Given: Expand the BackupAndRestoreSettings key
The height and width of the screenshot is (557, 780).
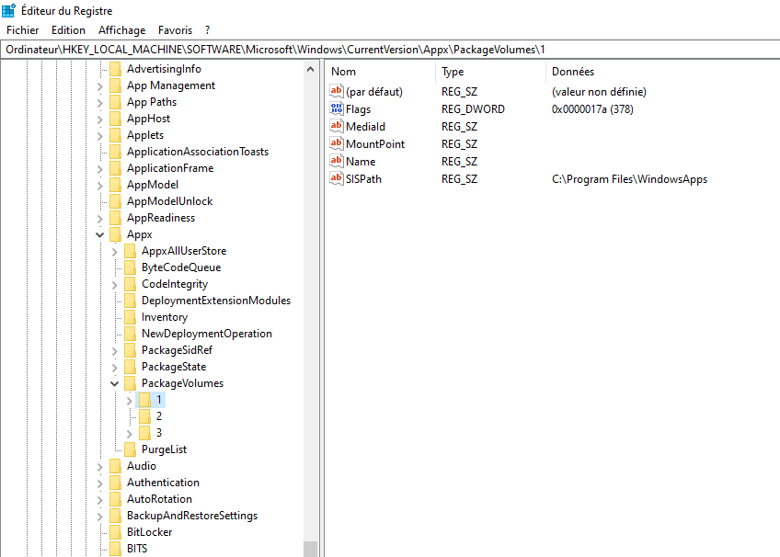Looking at the screenshot, I should 100,517.
